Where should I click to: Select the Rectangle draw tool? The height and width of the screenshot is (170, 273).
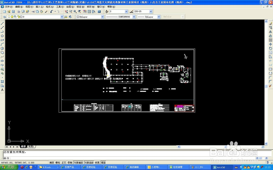[x=2, y=40]
